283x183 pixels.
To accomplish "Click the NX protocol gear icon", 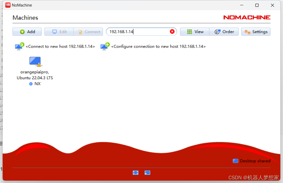I will pyautogui.click(x=31, y=84).
